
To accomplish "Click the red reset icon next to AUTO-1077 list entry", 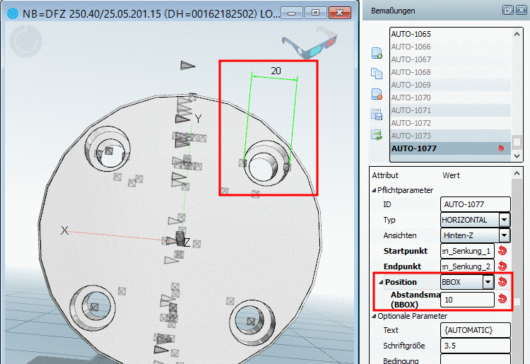I will pyautogui.click(x=501, y=148).
